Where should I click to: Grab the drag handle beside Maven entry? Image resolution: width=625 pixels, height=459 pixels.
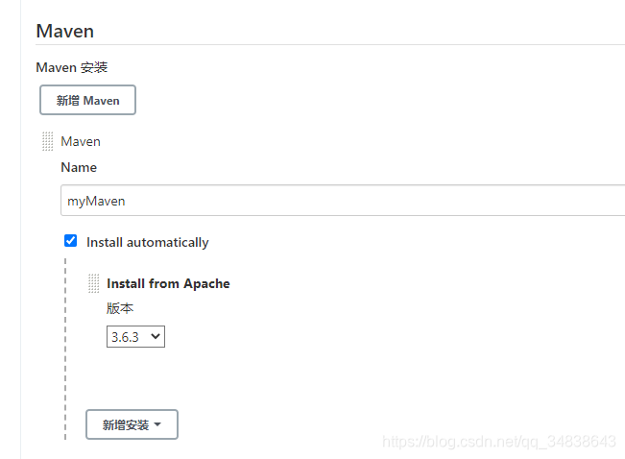point(47,141)
